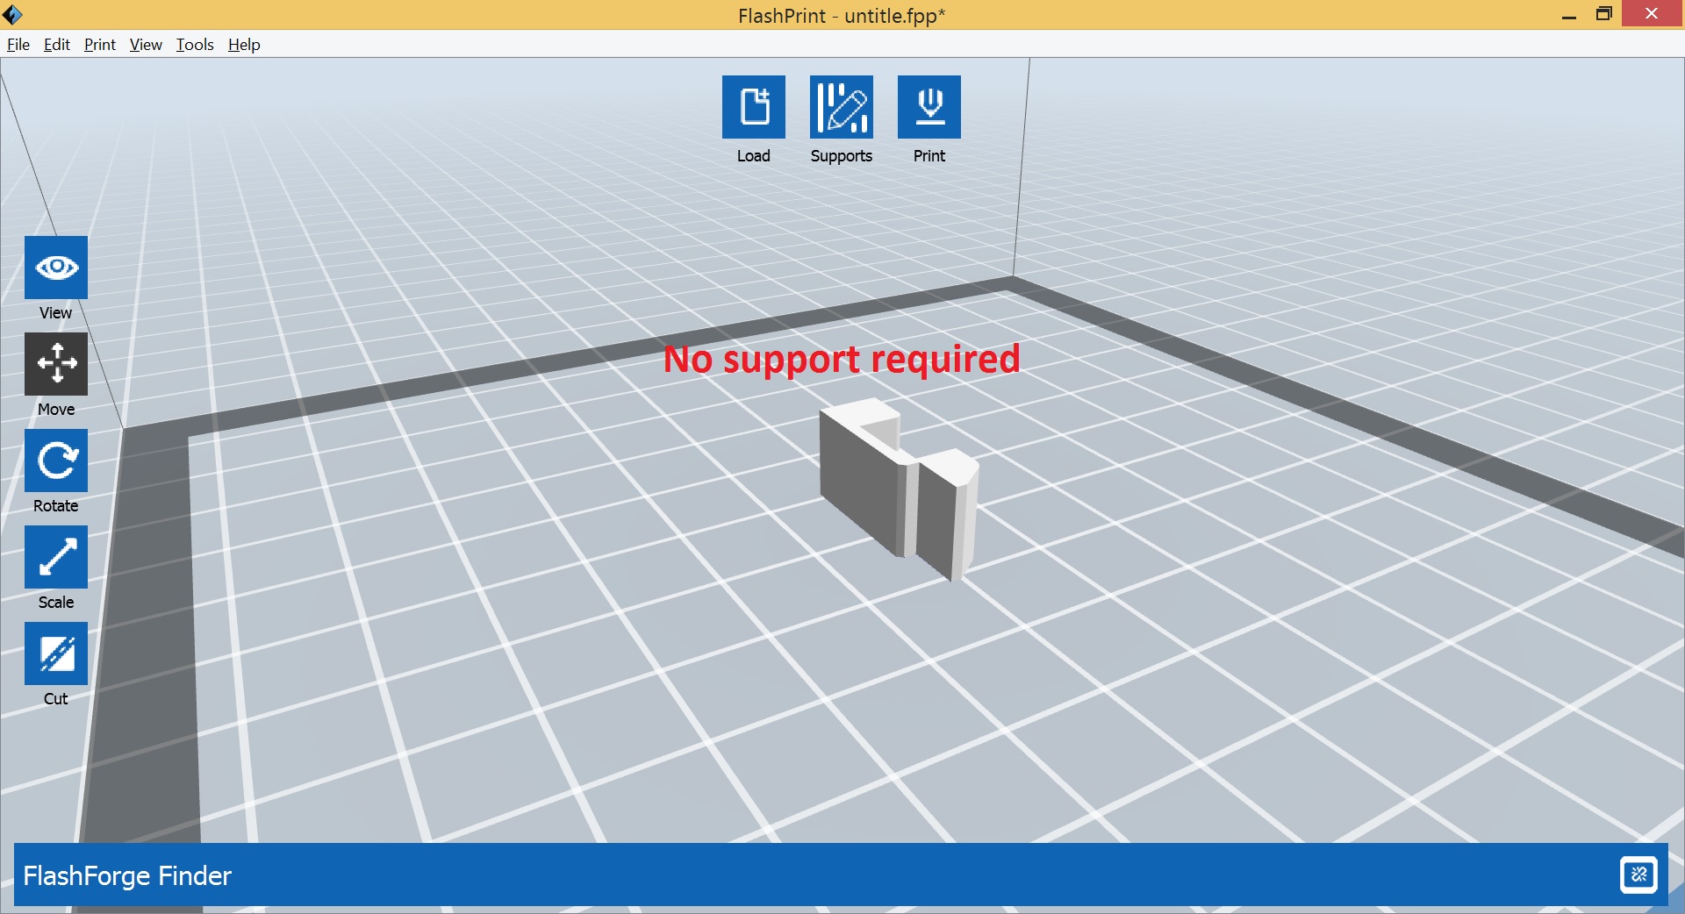Open the View menu in menu bar

146,45
